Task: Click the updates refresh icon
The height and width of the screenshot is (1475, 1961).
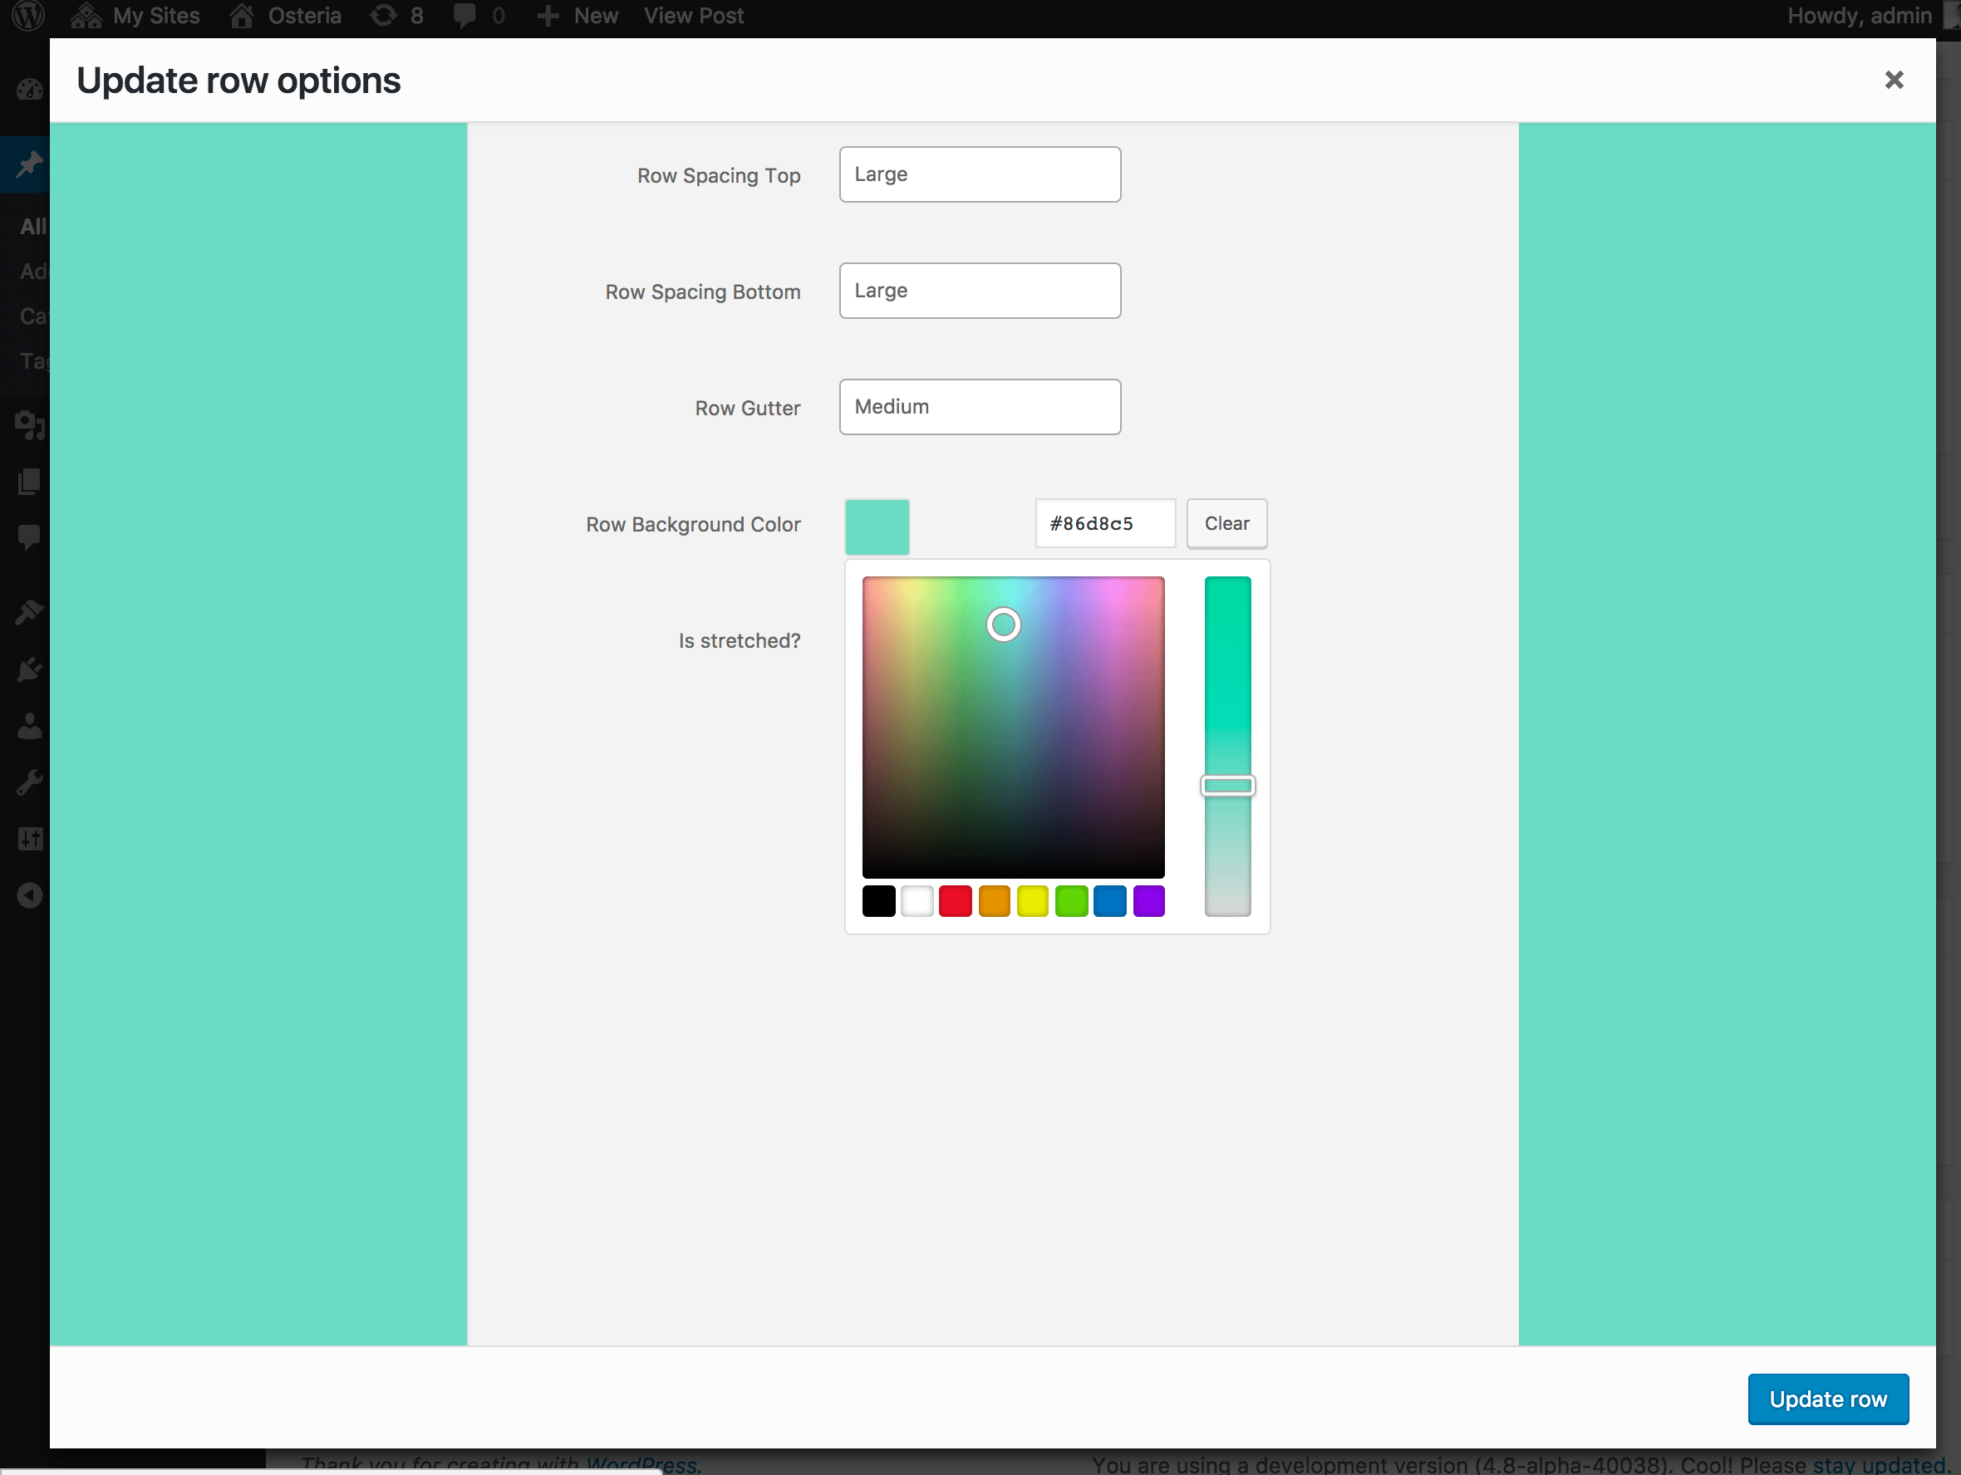Action: pyautogui.click(x=384, y=16)
